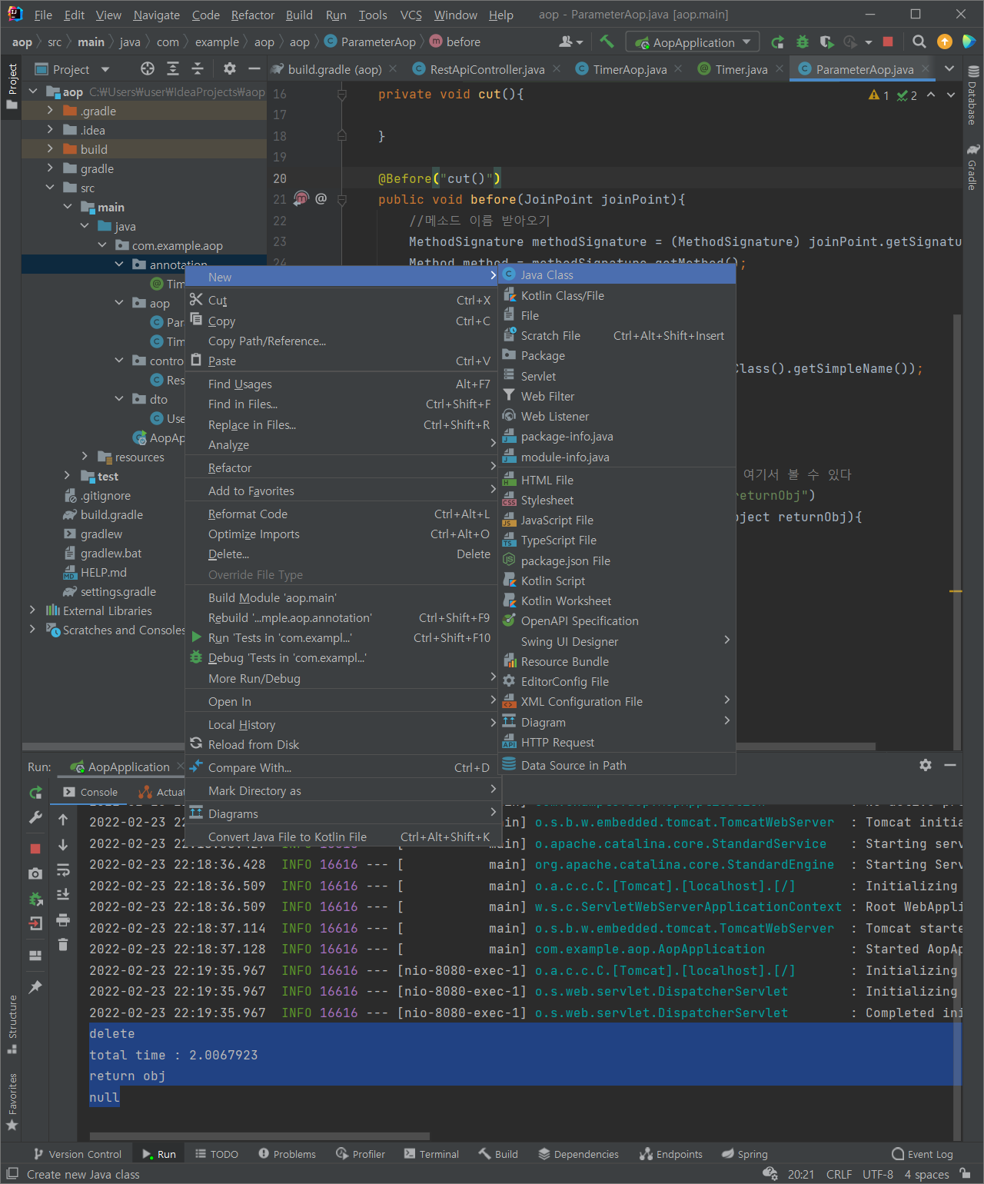Select HTTP Request in New submenu
This screenshot has height=1184, width=984.
(617, 742)
